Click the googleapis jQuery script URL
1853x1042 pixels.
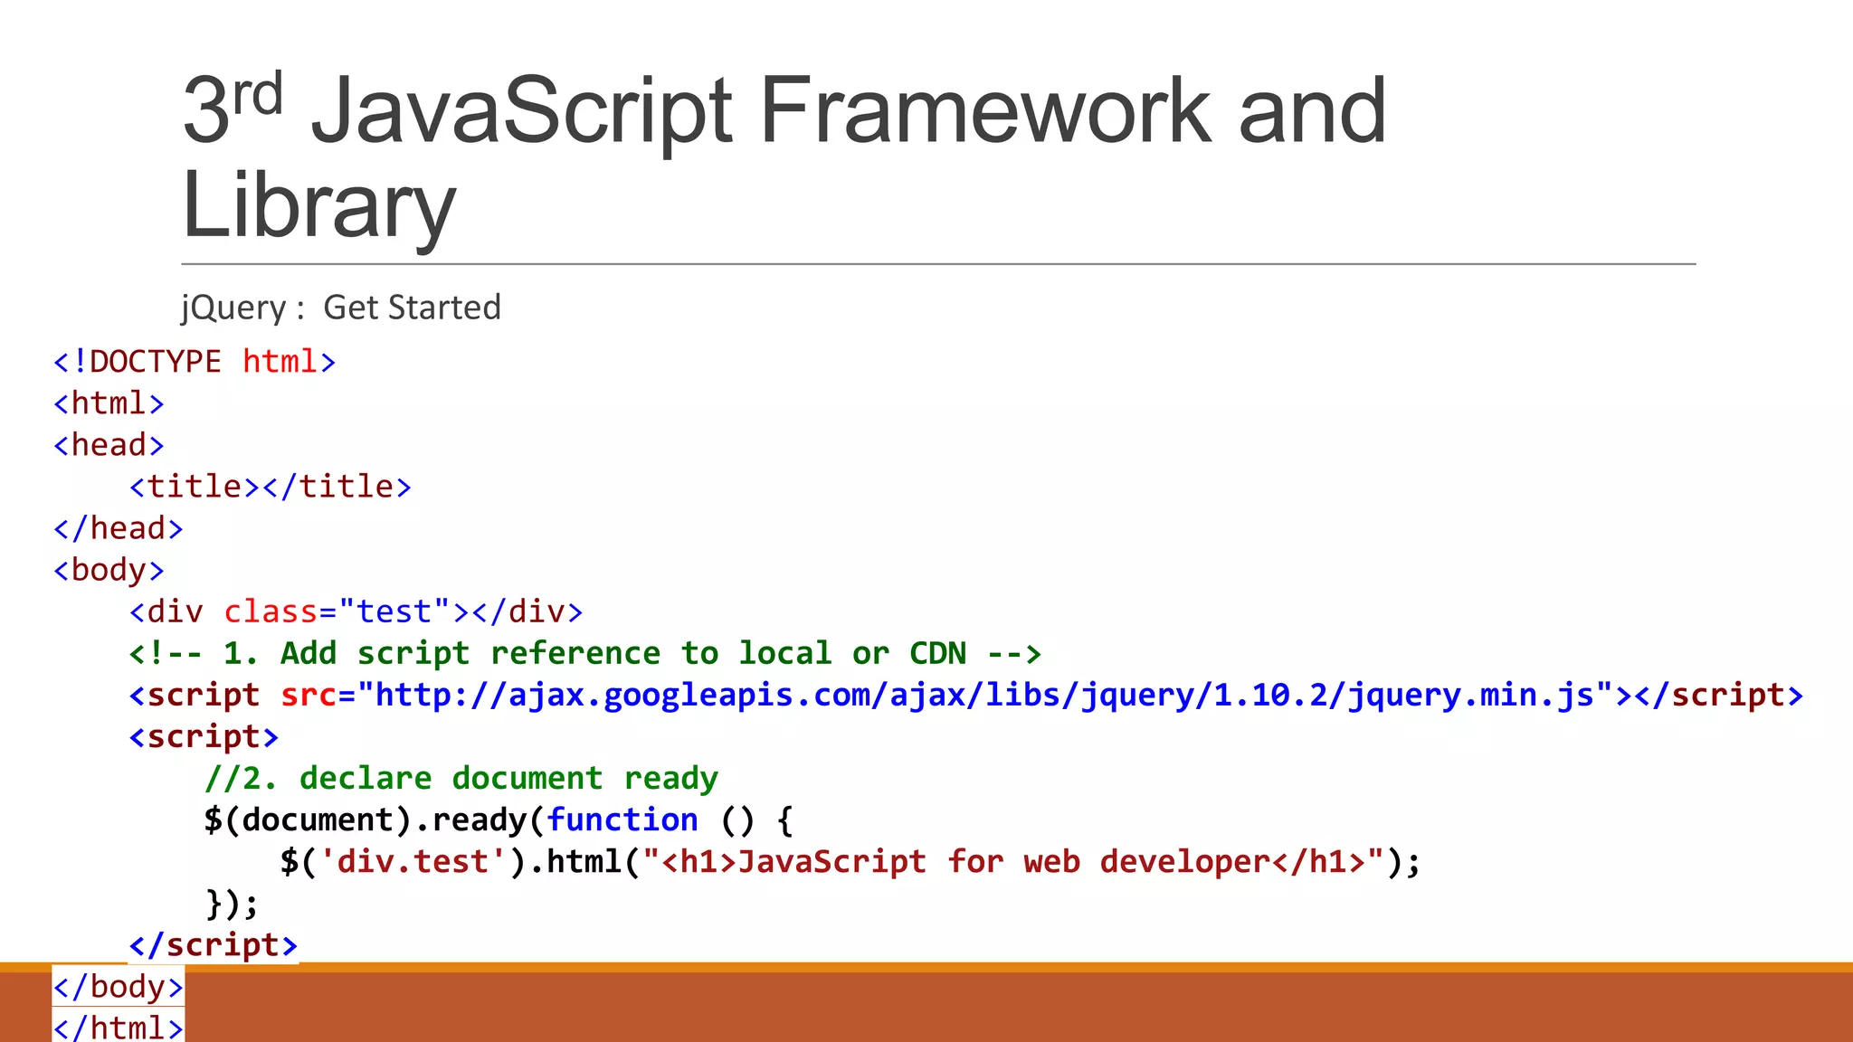[x=984, y=695]
